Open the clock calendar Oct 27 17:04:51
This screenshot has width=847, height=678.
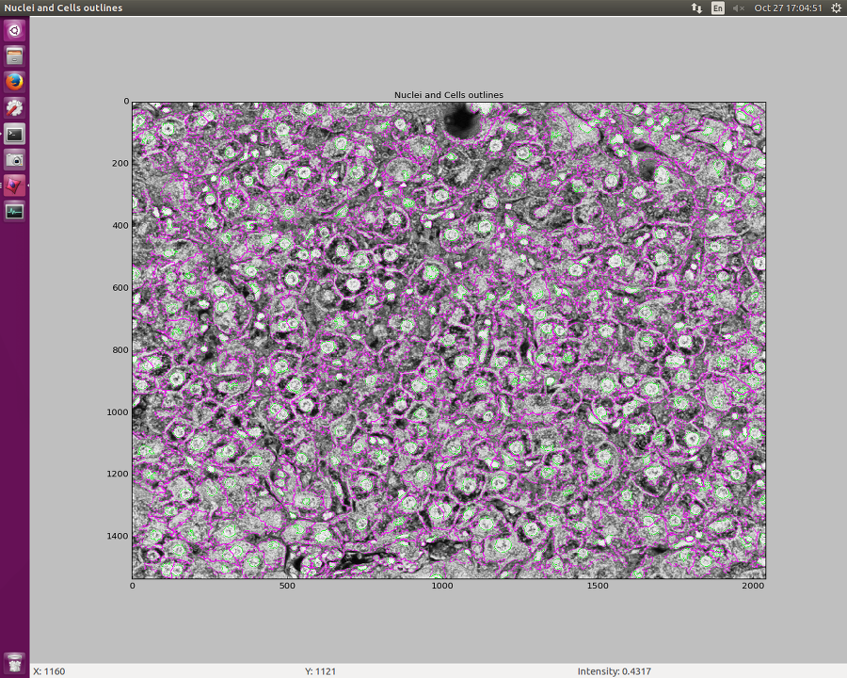(x=788, y=8)
